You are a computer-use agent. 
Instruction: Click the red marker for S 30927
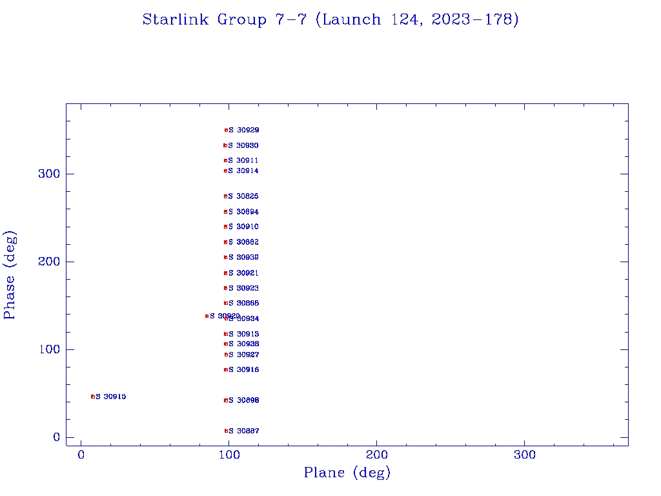[x=226, y=355]
